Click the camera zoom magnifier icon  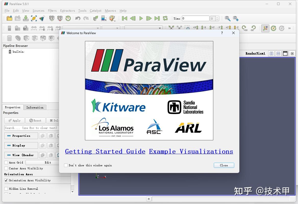(228, 18)
